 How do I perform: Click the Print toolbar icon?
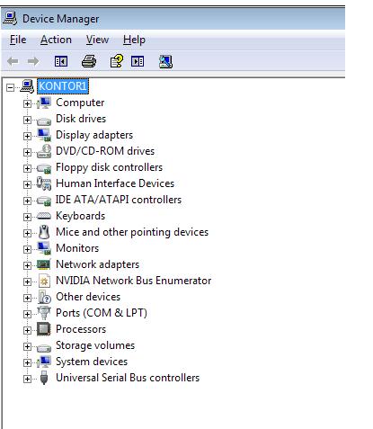[89, 61]
